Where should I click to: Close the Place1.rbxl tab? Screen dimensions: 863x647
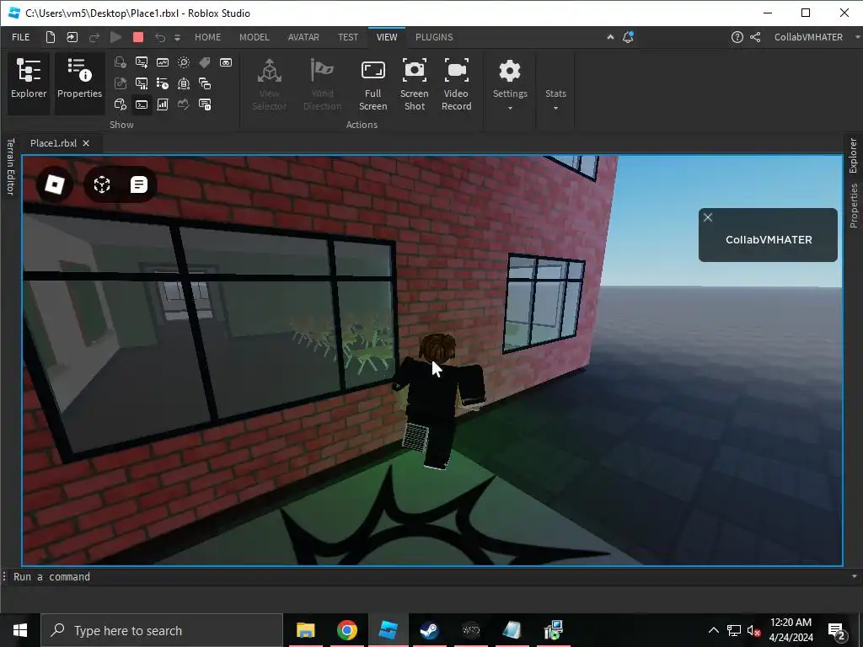86,143
